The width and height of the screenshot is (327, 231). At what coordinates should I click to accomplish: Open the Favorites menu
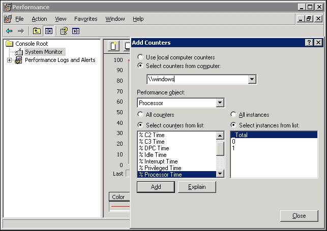(85, 19)
